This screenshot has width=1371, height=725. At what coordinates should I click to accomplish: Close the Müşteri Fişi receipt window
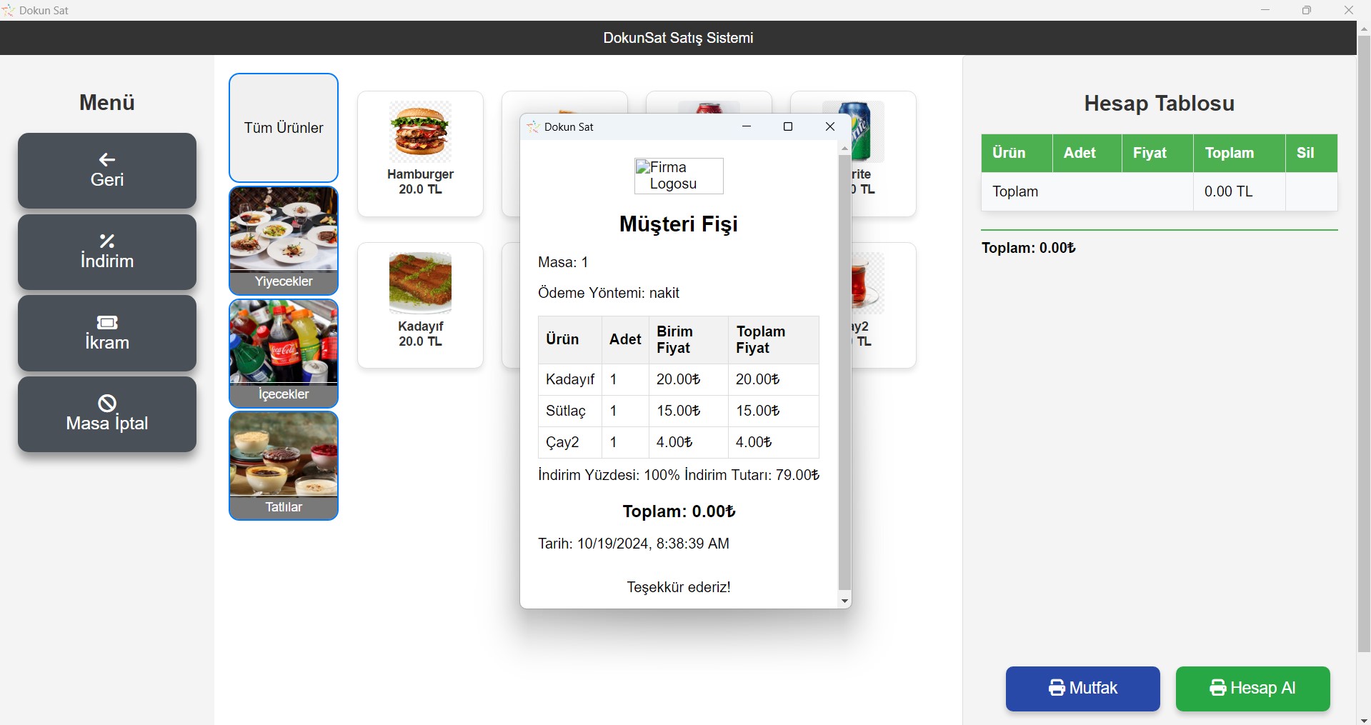829,126
